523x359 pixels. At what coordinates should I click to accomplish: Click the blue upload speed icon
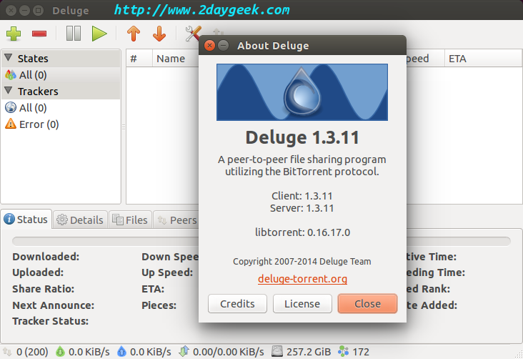[121, 352]
